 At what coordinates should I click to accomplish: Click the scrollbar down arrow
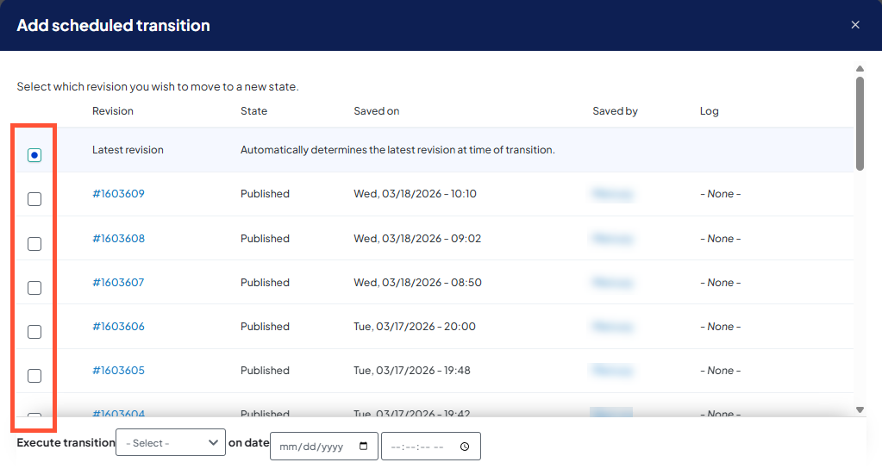(860, 409)
